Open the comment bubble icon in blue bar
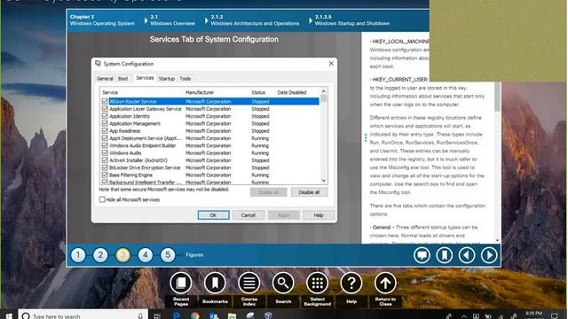568x319 pixels. (422, 255)
